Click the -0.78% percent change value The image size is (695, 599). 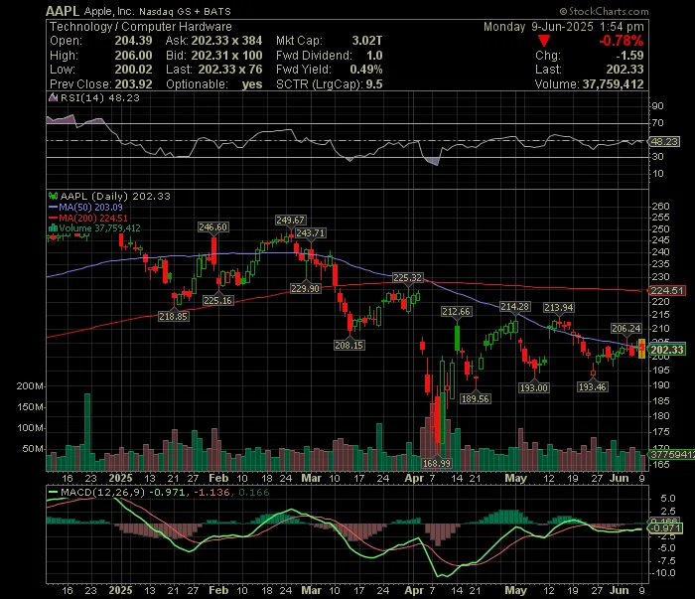pos(621,41)
